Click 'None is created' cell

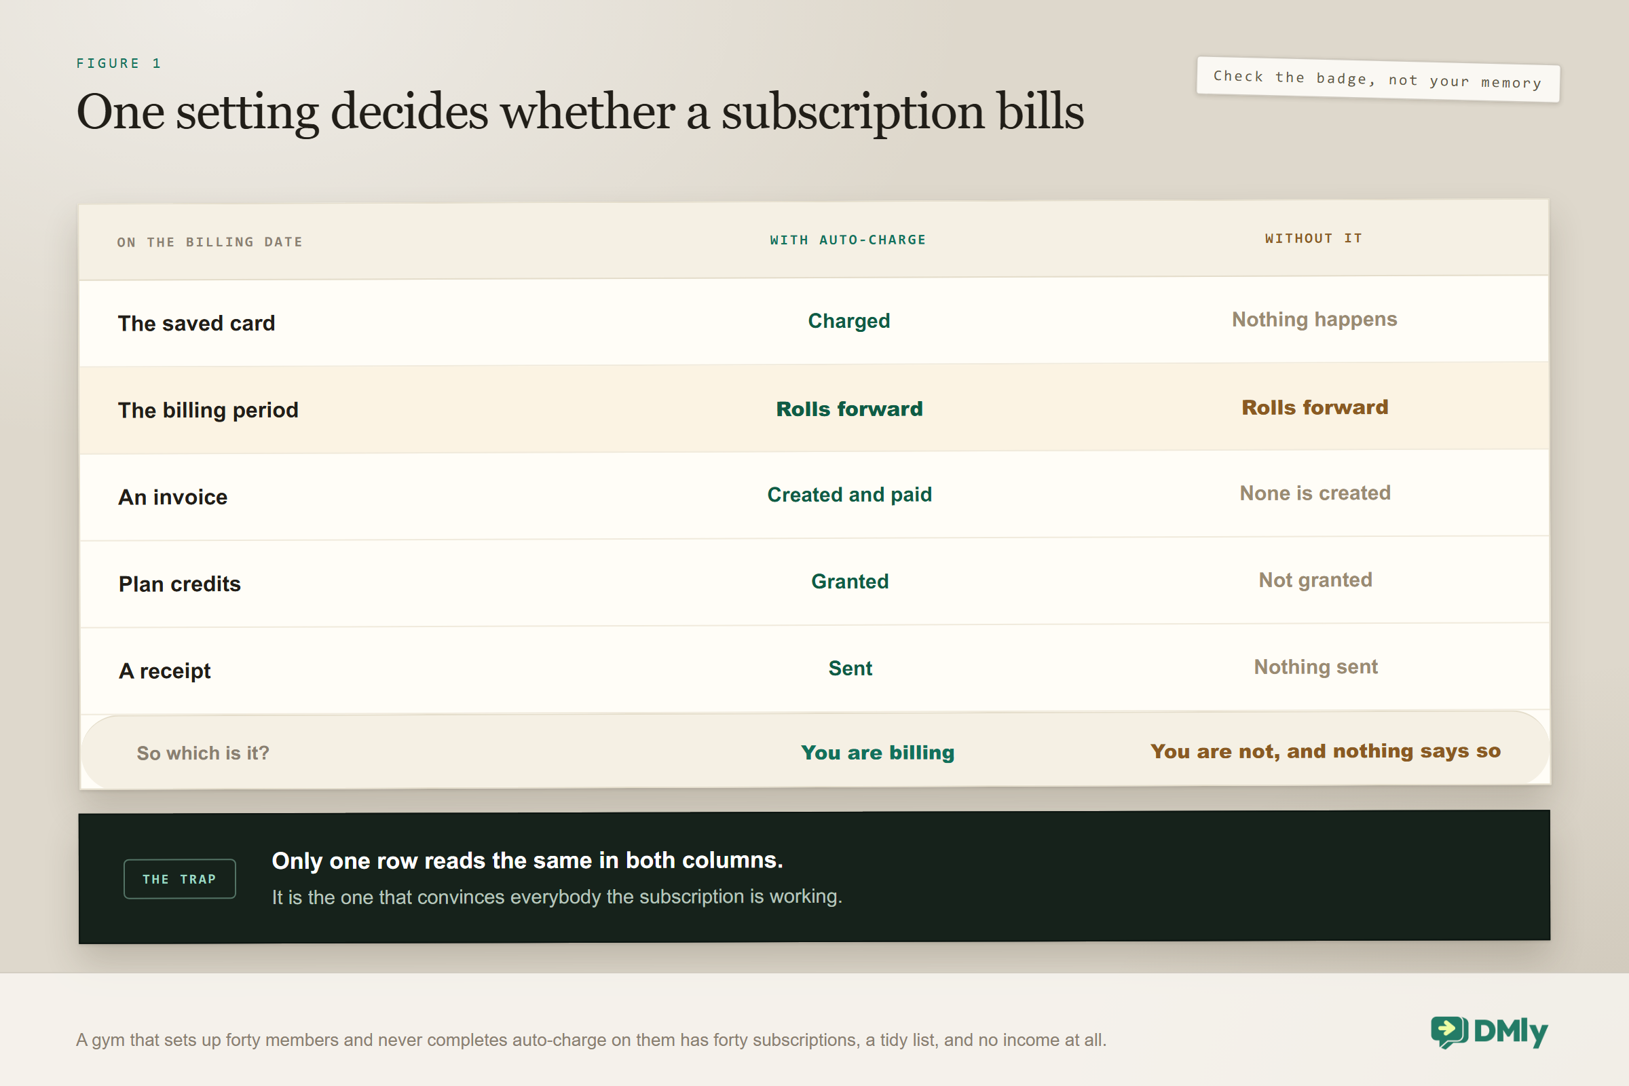pyautogui.click(x=1315, y=493)
